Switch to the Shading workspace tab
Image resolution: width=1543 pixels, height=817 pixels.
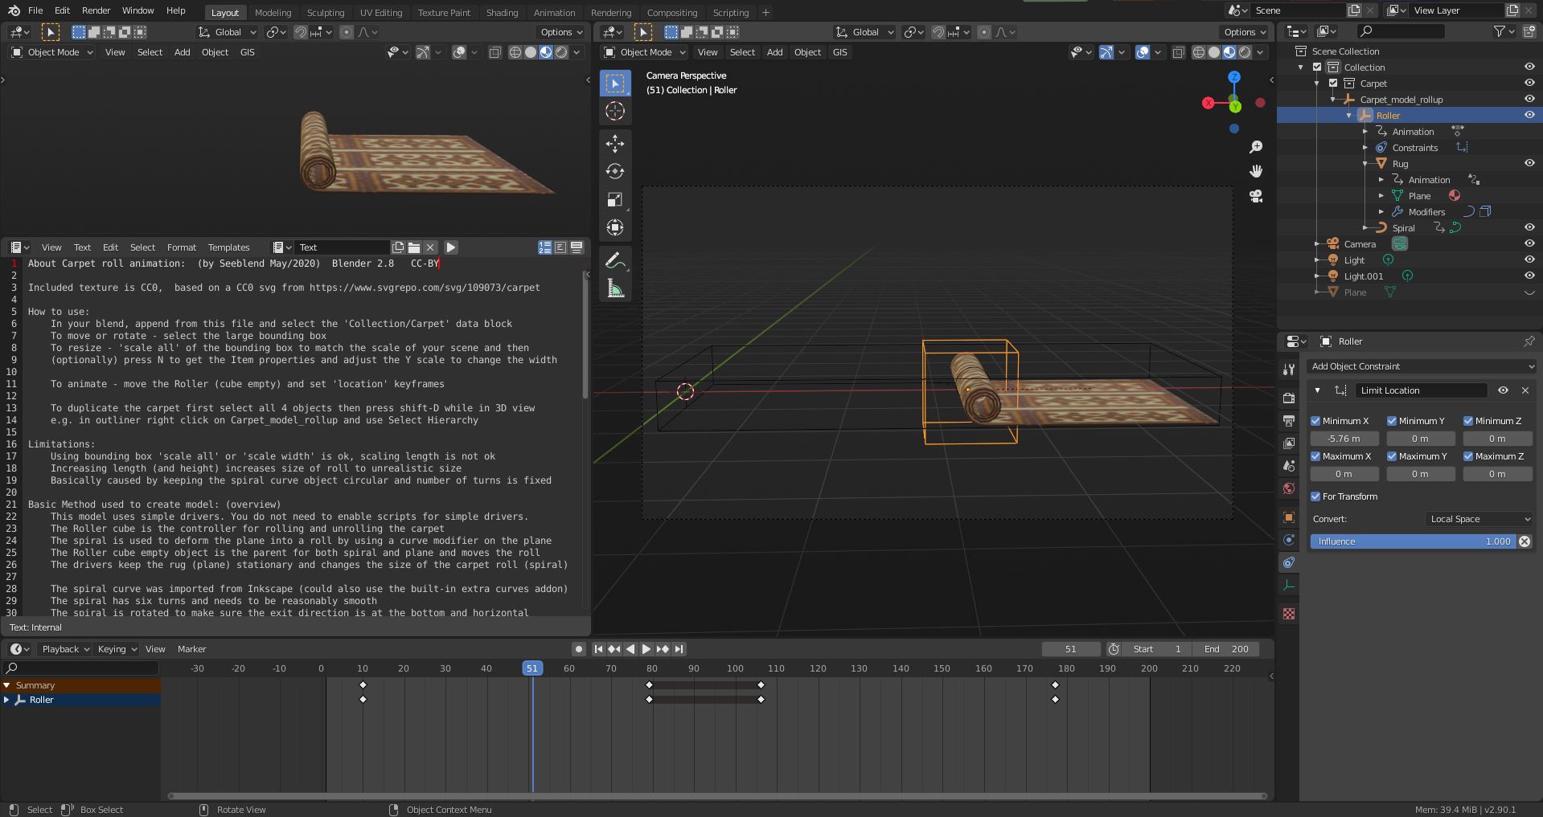(x=502, y=12)
